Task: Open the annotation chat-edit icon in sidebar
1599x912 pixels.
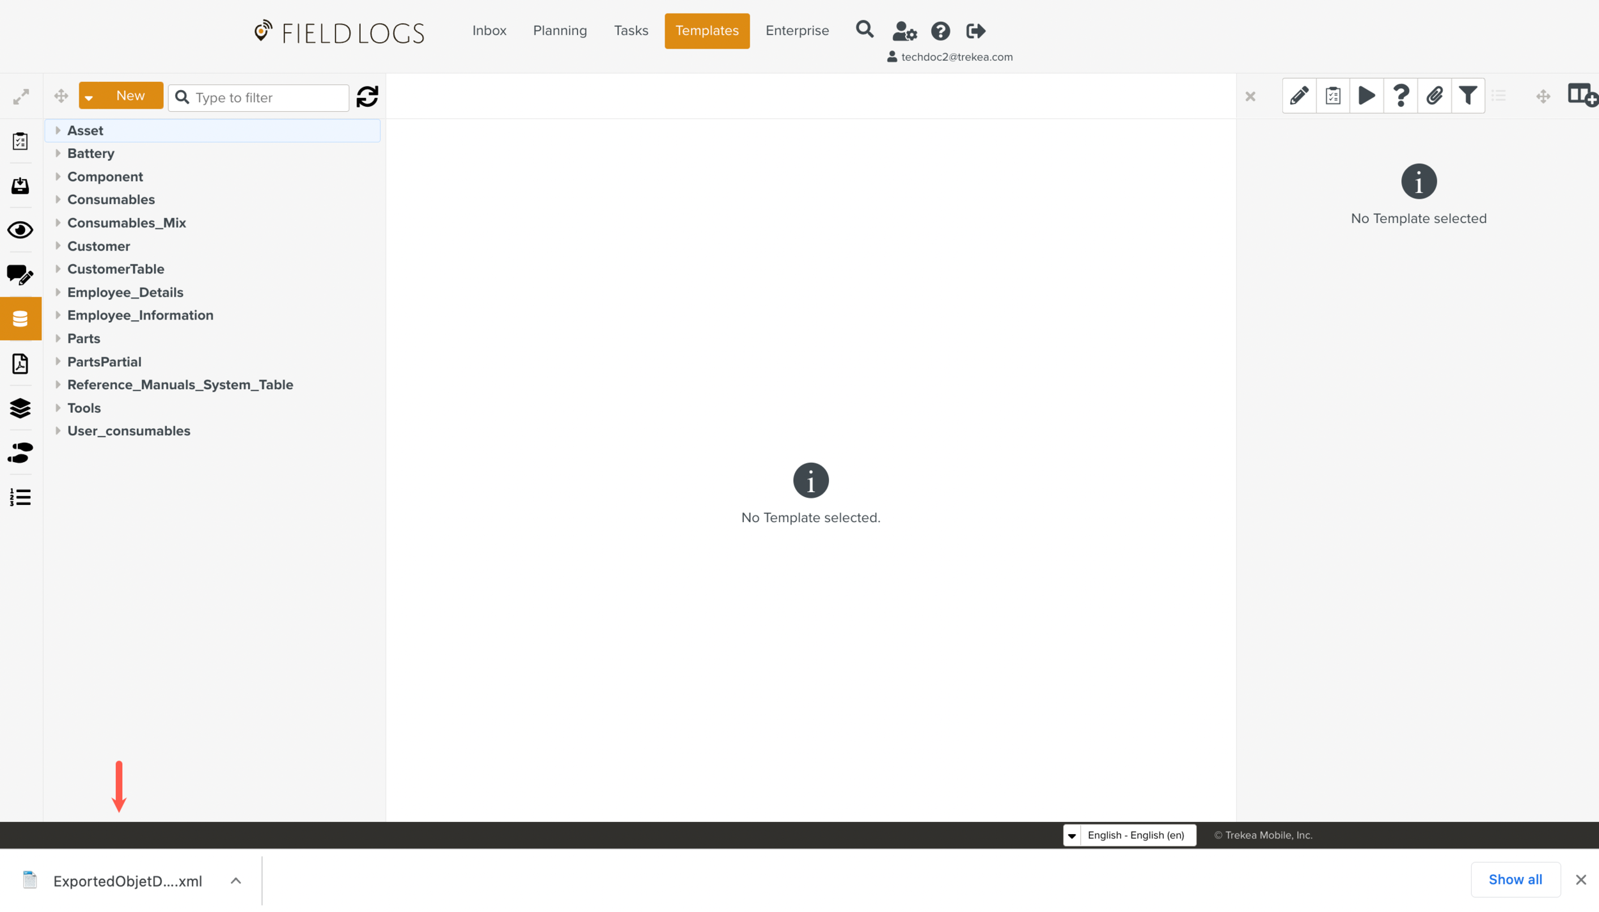Action: click(20, 276)
